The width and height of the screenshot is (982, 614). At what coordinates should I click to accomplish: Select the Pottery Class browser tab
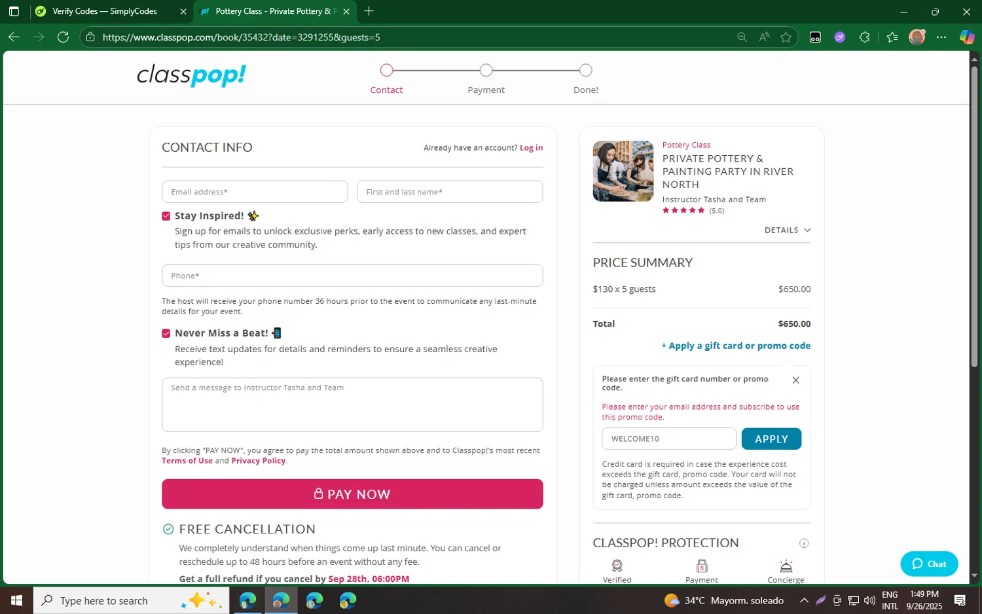(276, 11)
